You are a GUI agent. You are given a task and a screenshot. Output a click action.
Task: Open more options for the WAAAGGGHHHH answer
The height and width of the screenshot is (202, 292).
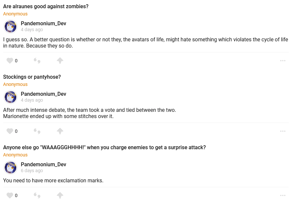tap(283, 195)
